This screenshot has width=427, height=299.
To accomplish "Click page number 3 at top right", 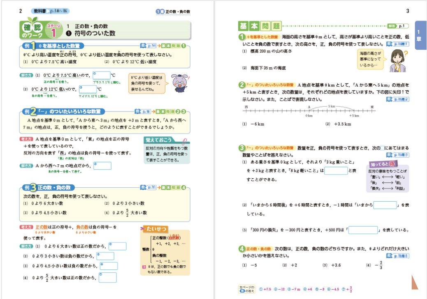I will pyautogui.click(x=408, y=11).
